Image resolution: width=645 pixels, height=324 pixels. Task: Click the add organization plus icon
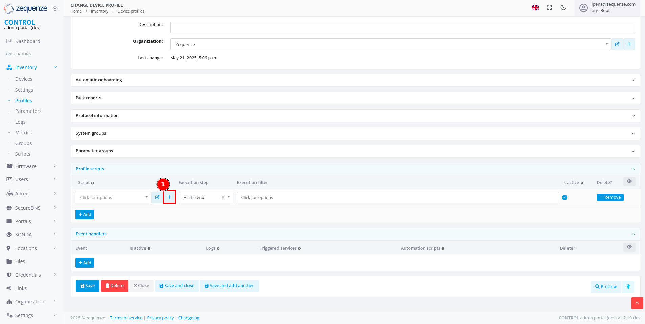click(x=629, y=44)
